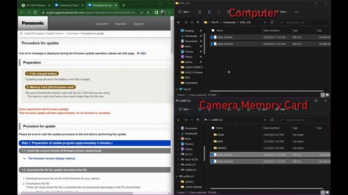Viewport: 348px width, 195px height.
Task: Open Chrome side panel icon
Action: (156, 12)
